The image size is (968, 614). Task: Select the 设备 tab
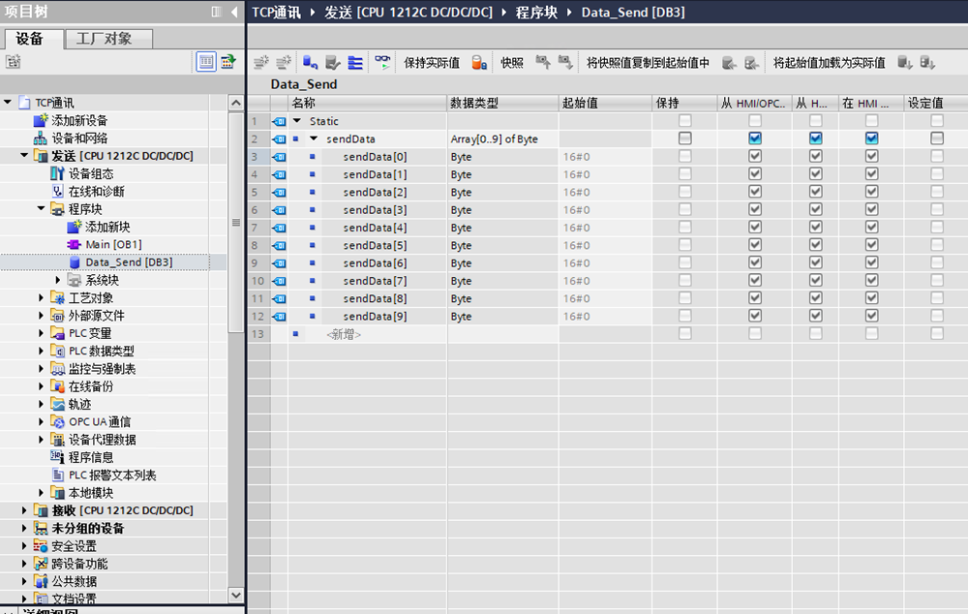click(x=30, y=39)
